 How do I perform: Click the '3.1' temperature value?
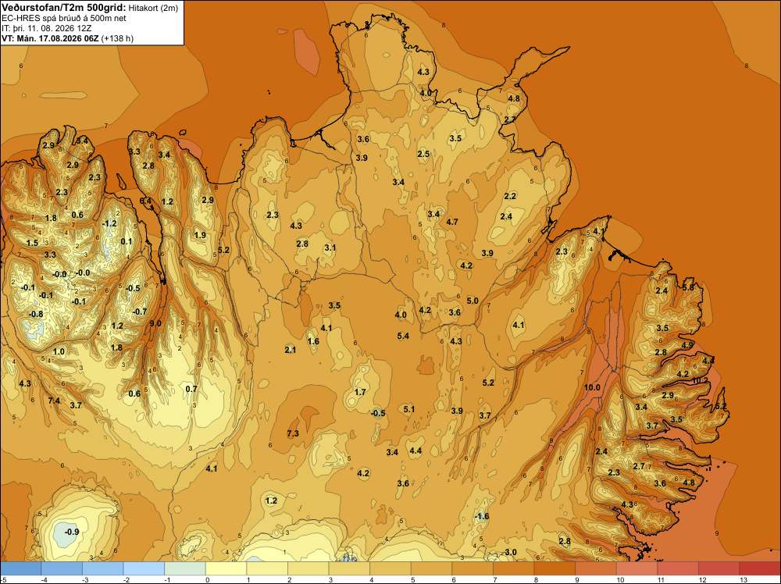tap(330, 247)
